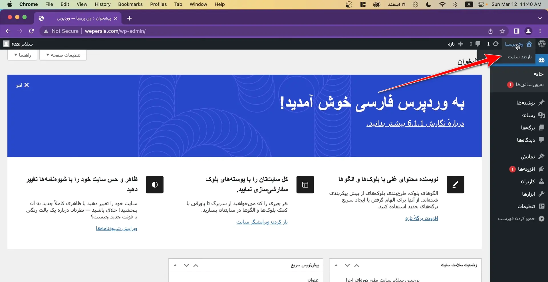Open the Bookmarks menu in macOS menu bar
The image size is (548, 282).
pos(130,4)
